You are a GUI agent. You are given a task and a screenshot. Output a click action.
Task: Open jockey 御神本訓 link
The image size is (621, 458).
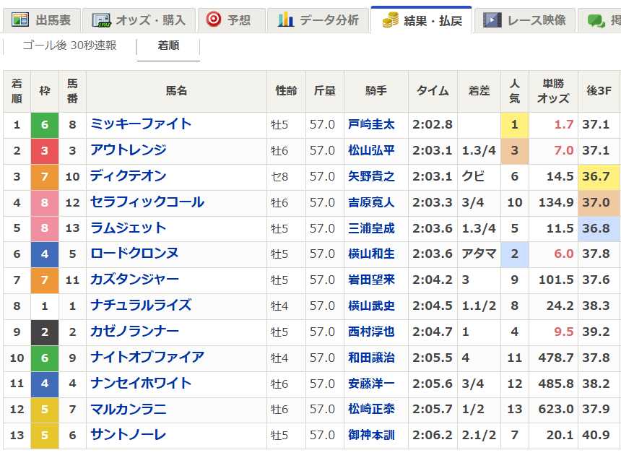coord(371,436)
